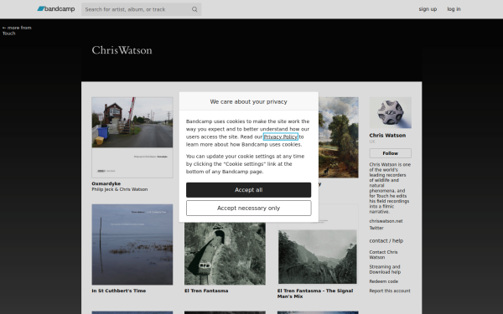Focus the artist, album, or track search field
This screenshot has width=503, height=314.
coord(141,9)
